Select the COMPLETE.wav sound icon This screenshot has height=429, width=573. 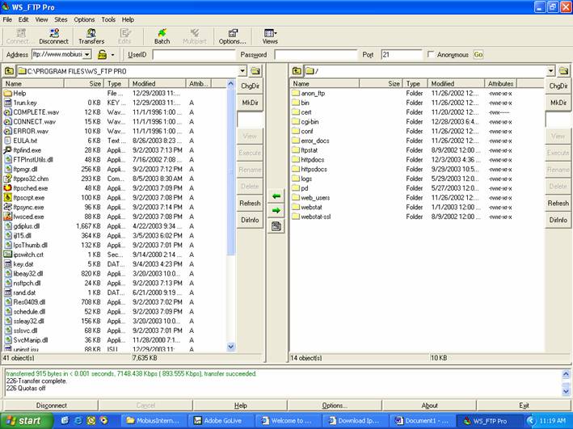point(7,111)
